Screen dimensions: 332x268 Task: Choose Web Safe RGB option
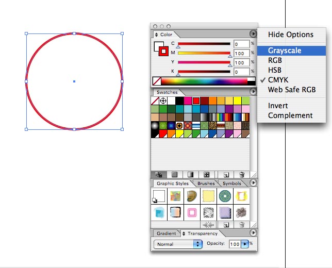(291, 90)
